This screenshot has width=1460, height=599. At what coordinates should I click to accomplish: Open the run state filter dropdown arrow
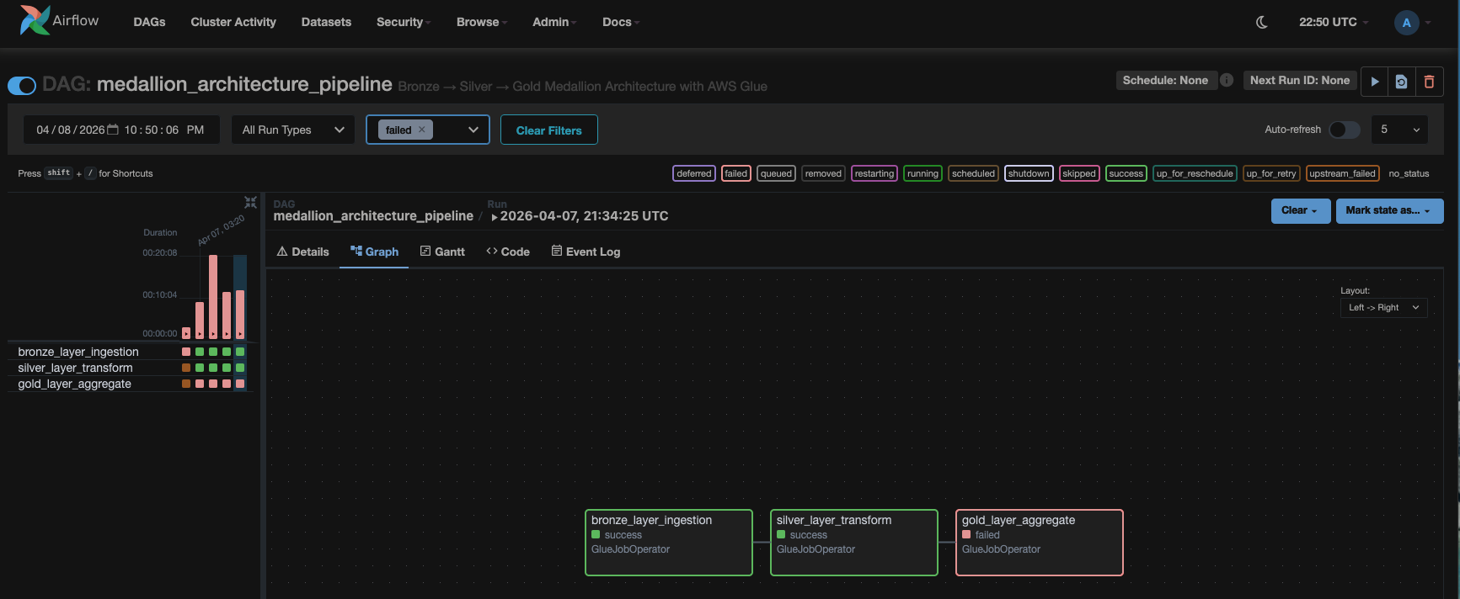point(473,130)
